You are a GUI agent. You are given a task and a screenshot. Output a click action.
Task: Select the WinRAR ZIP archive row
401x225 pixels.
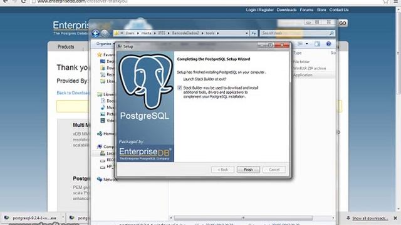coord(309,68)
